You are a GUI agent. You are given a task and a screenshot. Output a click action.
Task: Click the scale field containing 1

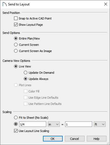click(79, 124)
